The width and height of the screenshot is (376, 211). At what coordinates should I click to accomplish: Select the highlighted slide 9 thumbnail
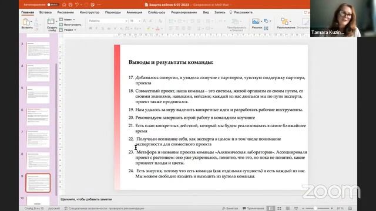tap(38, 183)
